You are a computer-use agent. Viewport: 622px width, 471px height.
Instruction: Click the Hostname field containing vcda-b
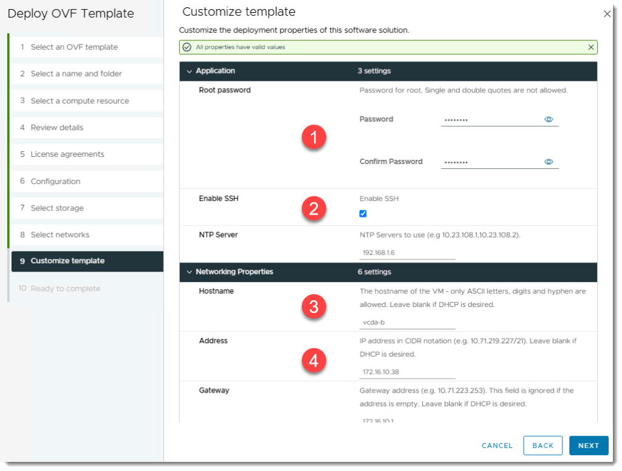(x=407, y=322)
